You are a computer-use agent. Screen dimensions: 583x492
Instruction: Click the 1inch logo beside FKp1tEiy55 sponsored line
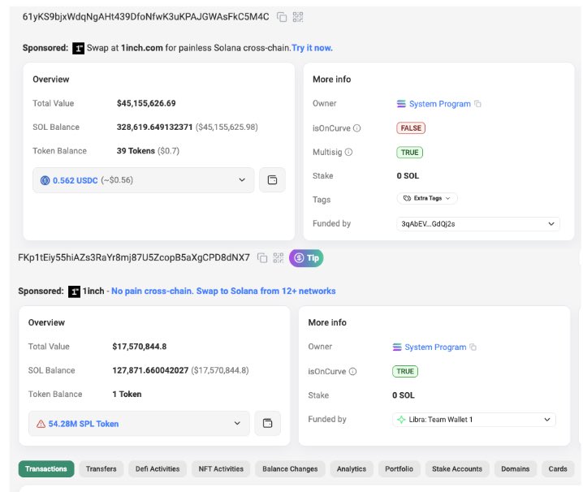click(x=74, y=291)
